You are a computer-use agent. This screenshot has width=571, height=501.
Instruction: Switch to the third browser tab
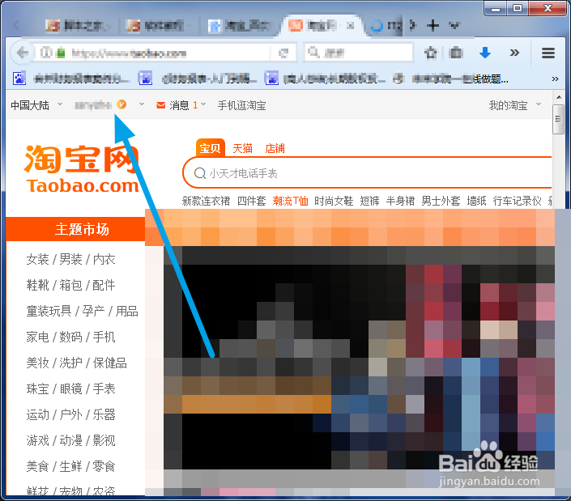pos(239,25)
